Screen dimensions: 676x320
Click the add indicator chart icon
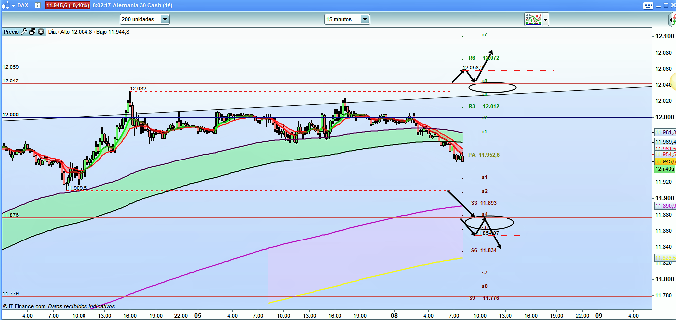(533, 19)
